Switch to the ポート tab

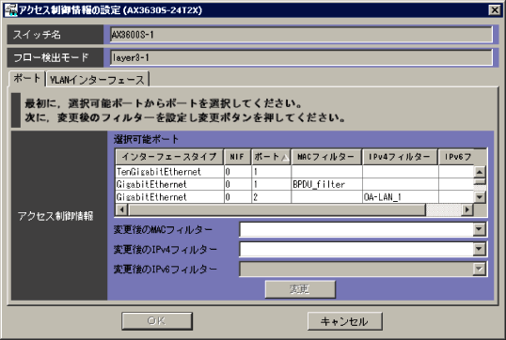coord(26,79)
